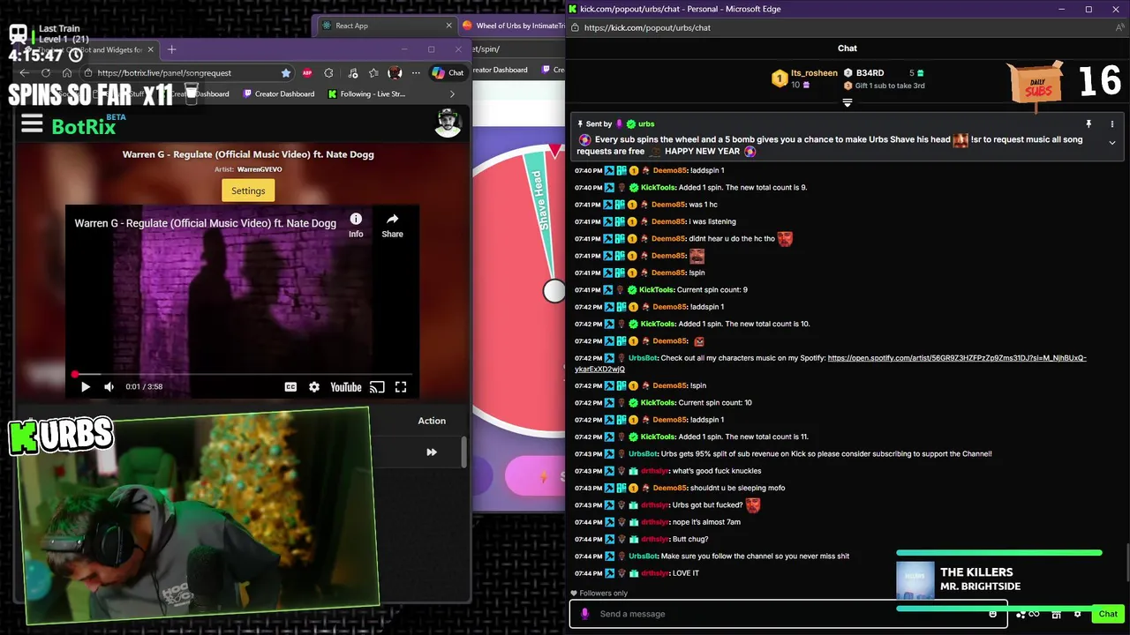The height and width of the screenshot is (635, 1130).
Task: Open the chat gift subs store icon
Action: pyautogui.click(x=1056, y=614)
